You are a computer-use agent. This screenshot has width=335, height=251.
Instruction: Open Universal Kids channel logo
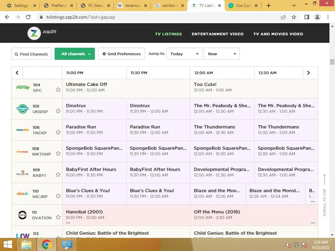coord(23,109)
